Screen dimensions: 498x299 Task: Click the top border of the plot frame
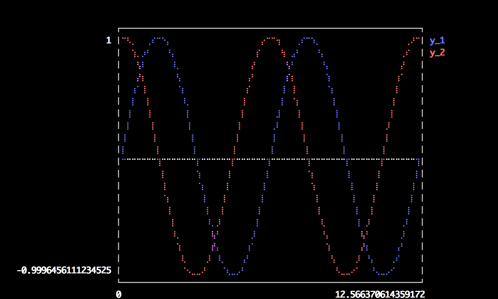(x=270, y=28)
